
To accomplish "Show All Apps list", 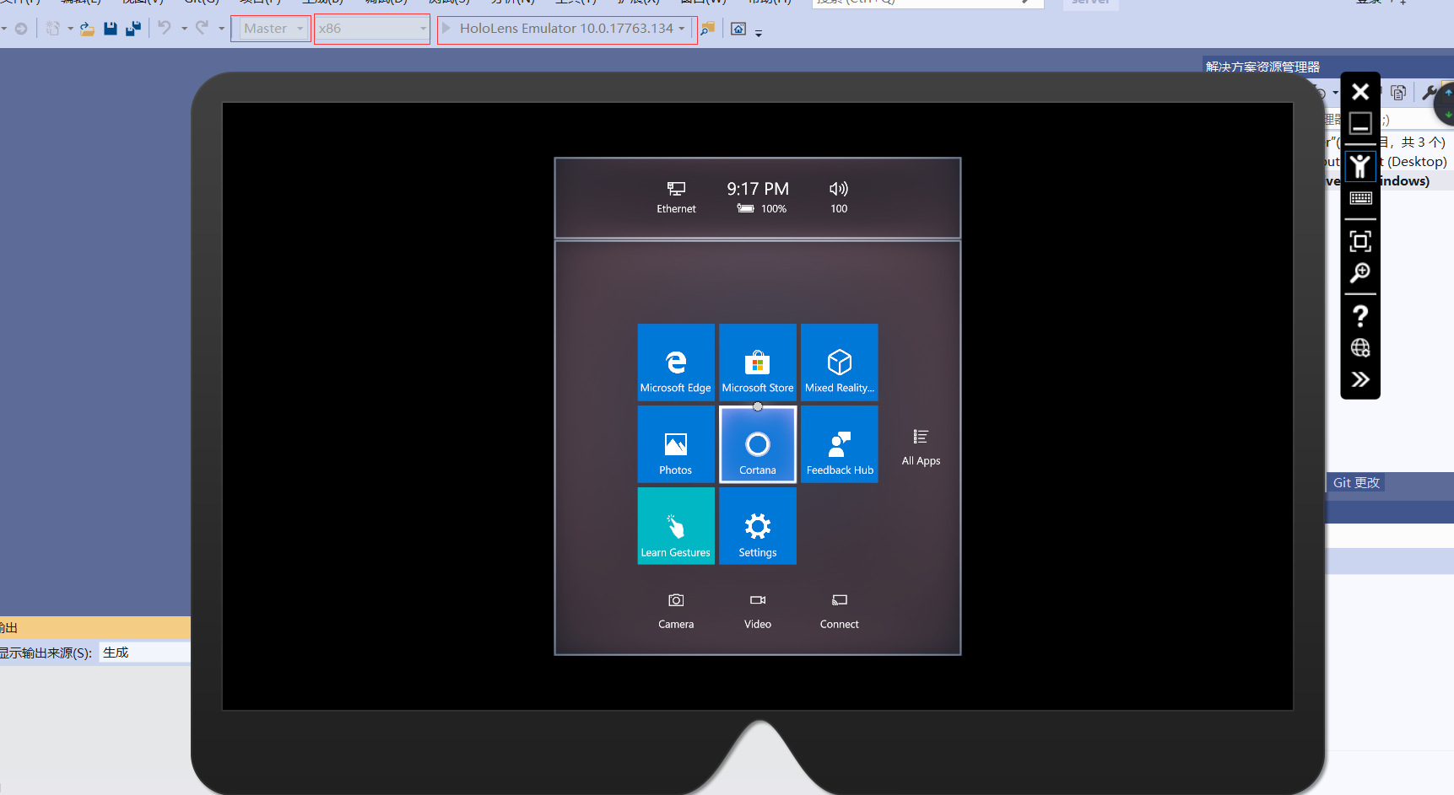I will pos(921,447).
